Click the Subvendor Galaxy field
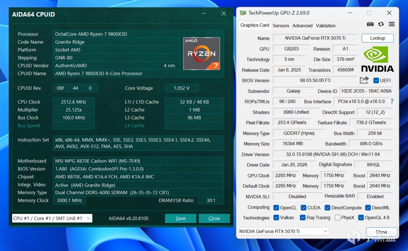408x251 pixels. click(294, 91)
